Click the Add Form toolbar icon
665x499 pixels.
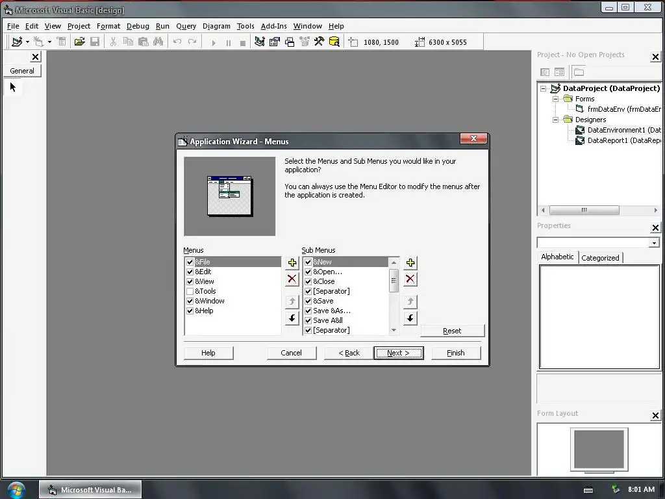38,42
